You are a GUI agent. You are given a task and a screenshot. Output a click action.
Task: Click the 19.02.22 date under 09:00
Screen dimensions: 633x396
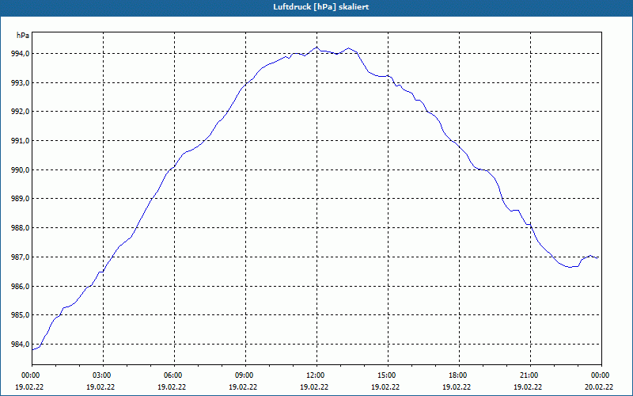click(x=243, y=387)
